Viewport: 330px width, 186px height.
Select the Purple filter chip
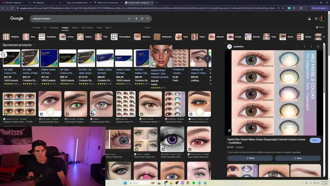pos(234,37)
